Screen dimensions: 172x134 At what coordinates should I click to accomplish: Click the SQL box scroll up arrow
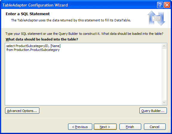coord(164,46)
